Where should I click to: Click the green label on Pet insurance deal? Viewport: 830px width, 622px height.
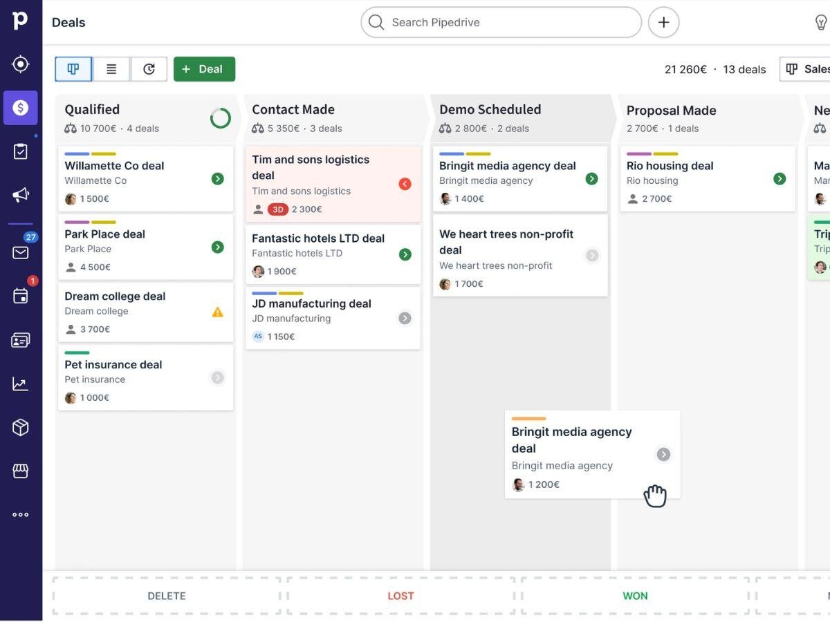click(77, 353)
